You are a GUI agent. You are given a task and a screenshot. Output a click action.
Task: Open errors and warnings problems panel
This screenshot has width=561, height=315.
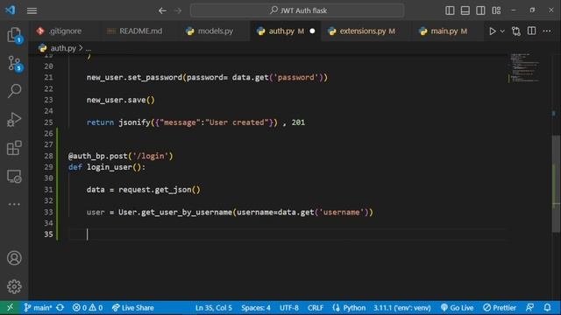coord(88,307)
